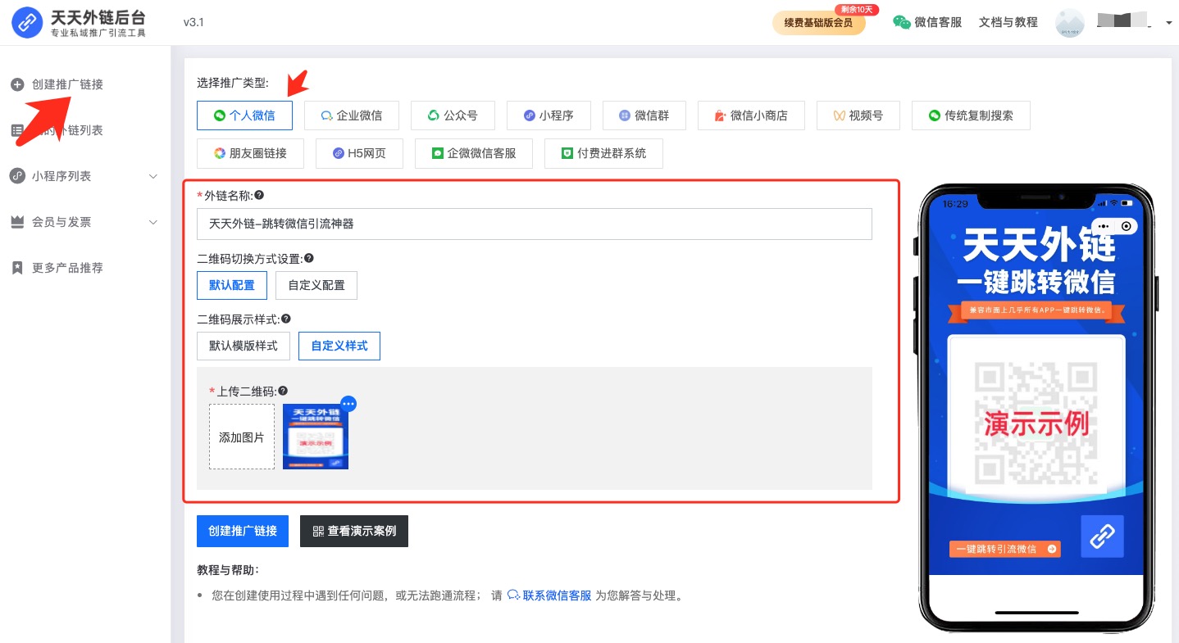The image size is (1179, 643).
Task: Select the 企业微信 promotion type
Action: click(351, 115)
